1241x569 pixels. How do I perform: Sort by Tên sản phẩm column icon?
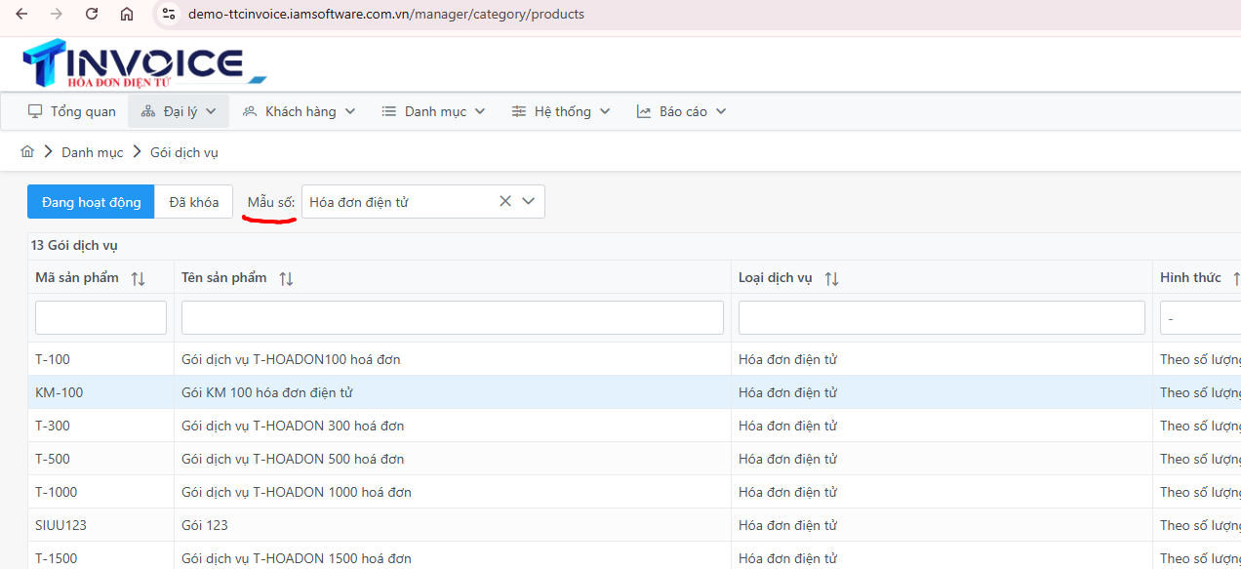[x=286, y=278]
